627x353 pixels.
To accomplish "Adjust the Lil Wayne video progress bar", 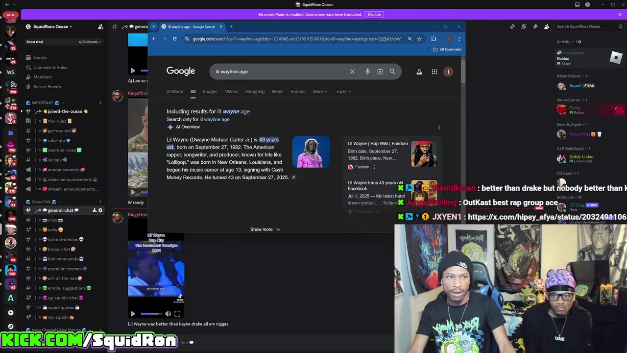I will (151, 314).
